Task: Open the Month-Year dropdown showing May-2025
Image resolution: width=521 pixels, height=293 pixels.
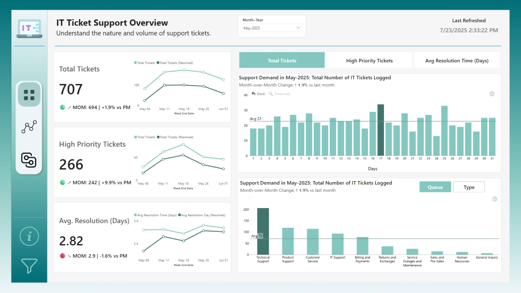Action: (272, 28)
